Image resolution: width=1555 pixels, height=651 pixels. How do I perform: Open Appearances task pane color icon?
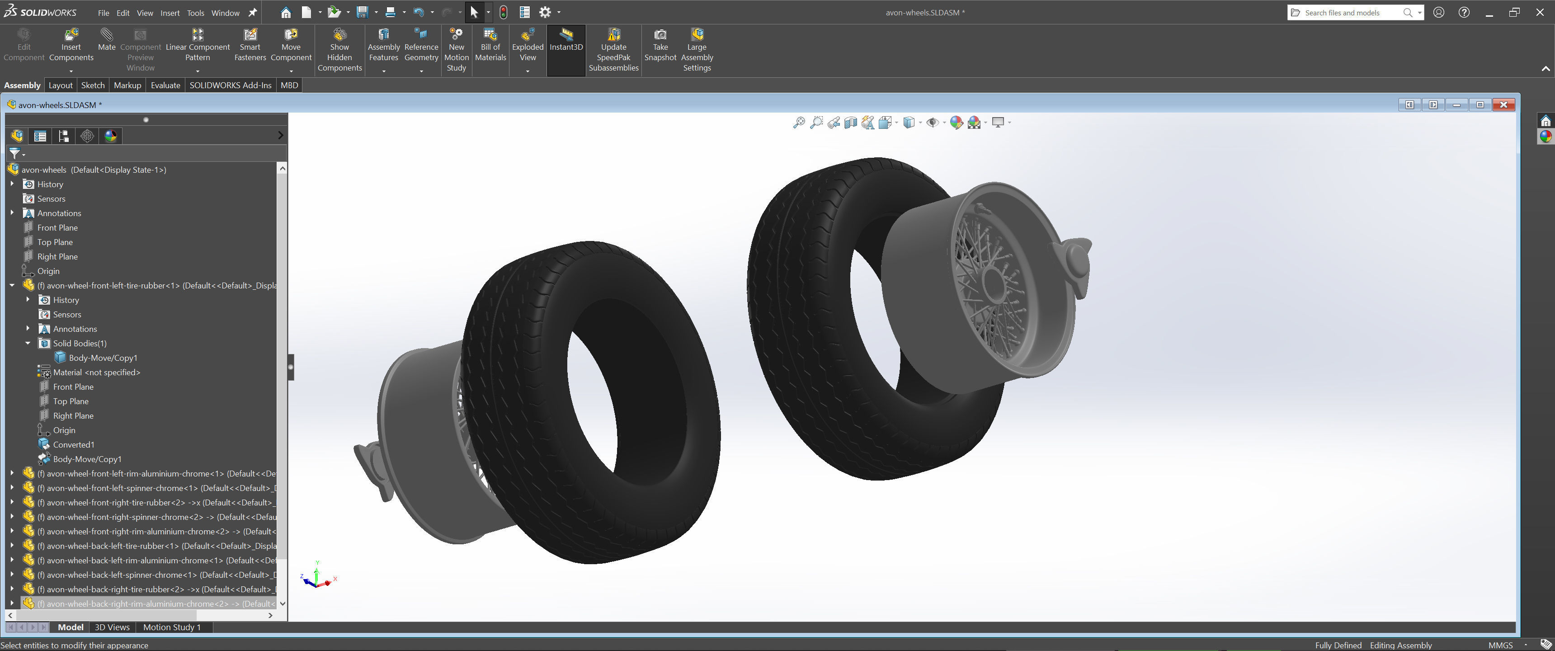[x=1546, y=137]
